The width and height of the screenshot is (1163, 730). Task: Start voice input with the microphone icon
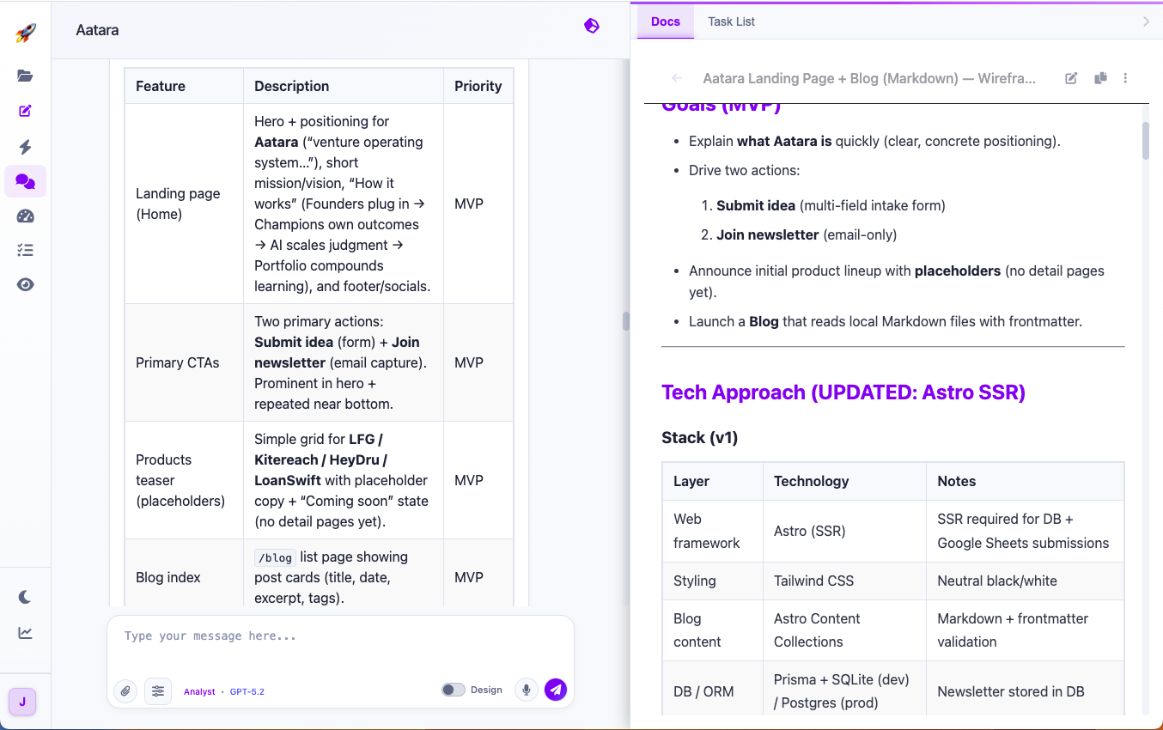click(526, 690)
